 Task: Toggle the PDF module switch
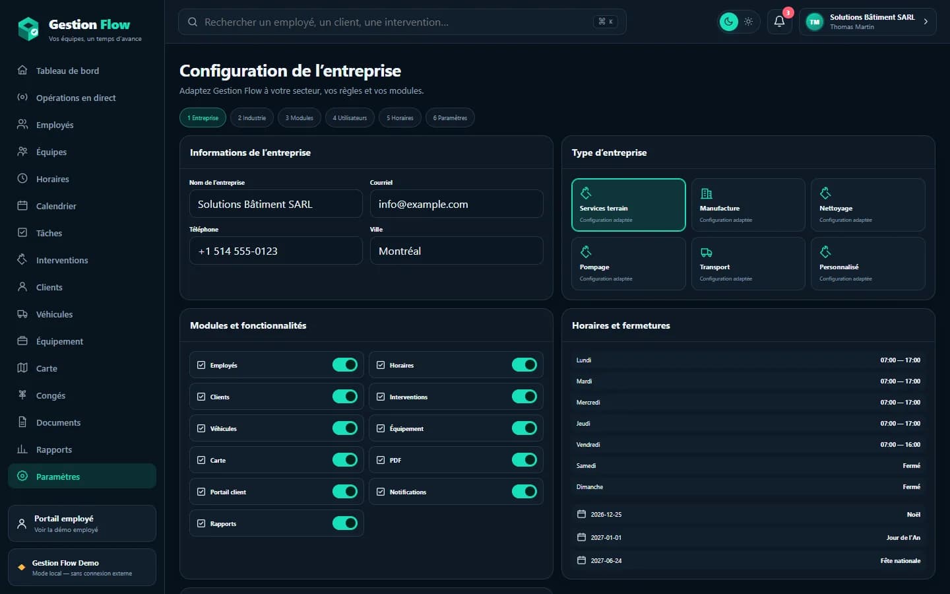click(524, 460)
